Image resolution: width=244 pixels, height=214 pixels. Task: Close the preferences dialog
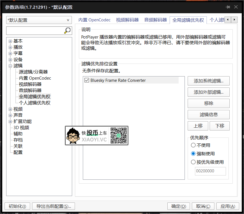click(x=236, y=7)
